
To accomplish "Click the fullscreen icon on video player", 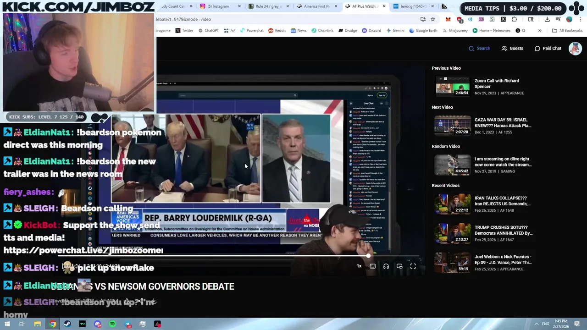I will tap(413, 266).
